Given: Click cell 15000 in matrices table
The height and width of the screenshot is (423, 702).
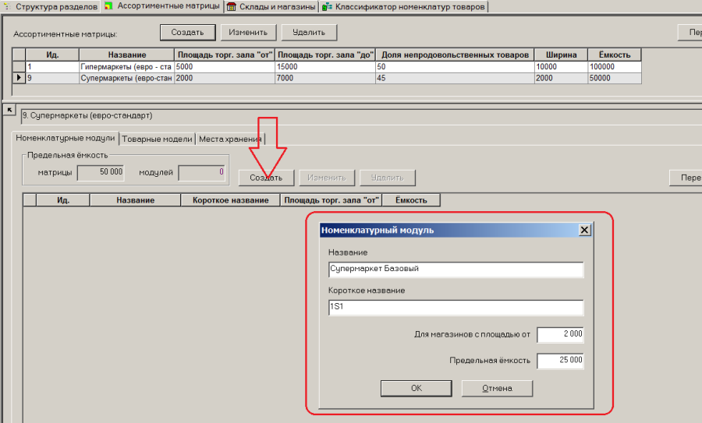Looking at the screenshot, I should point(325,67).
